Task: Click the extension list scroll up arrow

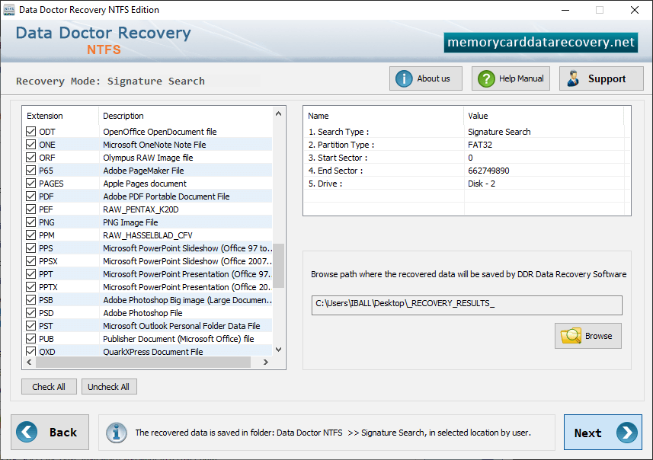Action: [279, 113]
